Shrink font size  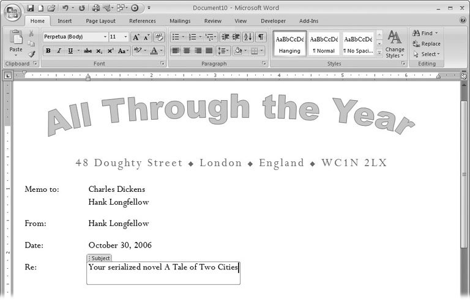click(147, 37)
